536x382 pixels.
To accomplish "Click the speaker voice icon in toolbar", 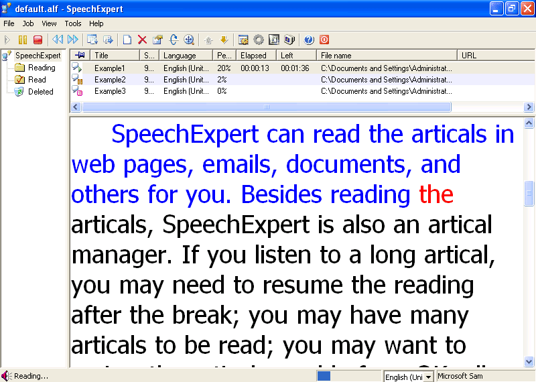I will (x=289, y=40).
